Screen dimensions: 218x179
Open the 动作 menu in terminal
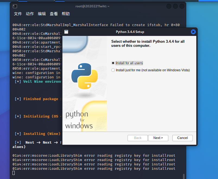click(30, 14)
